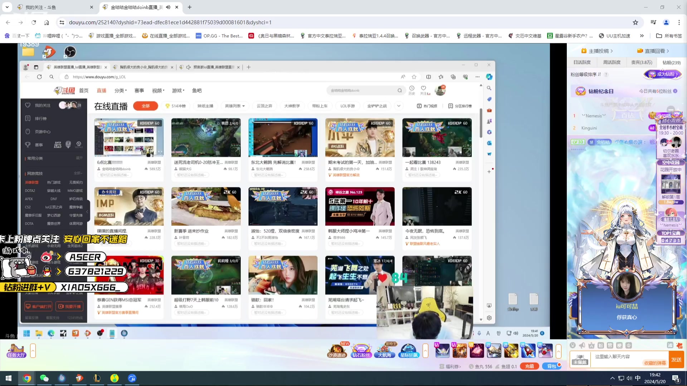Go to Chrome home page
The height and width of the screenshot is (386, 687).
pyautogui.click(x=47, y=22)
